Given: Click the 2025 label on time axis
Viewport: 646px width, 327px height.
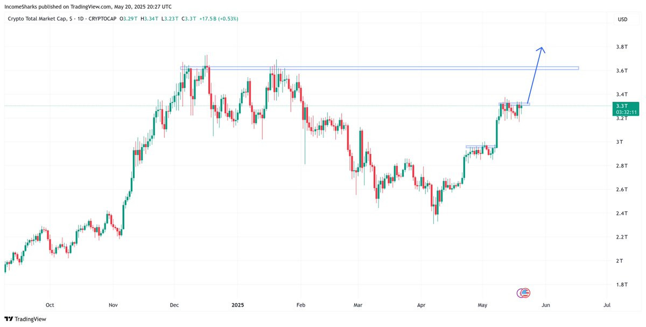Looking at the screenshot, I should pyautogui.click(x=238, y=305).
